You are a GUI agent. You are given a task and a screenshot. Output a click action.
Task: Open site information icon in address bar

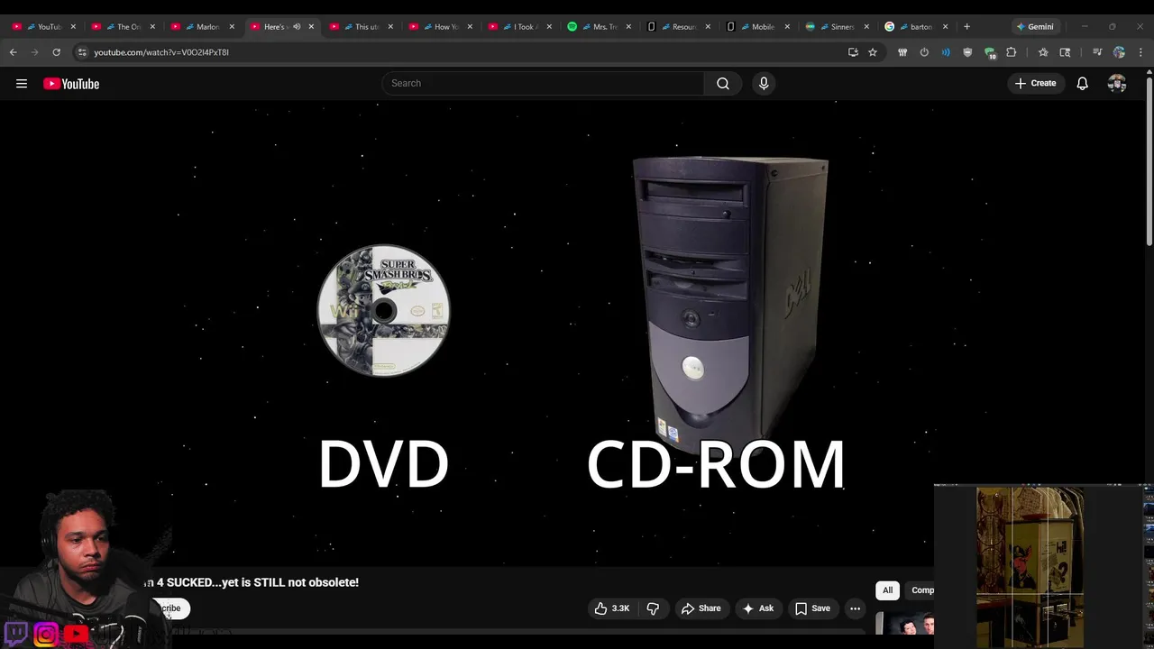[82, 52]
